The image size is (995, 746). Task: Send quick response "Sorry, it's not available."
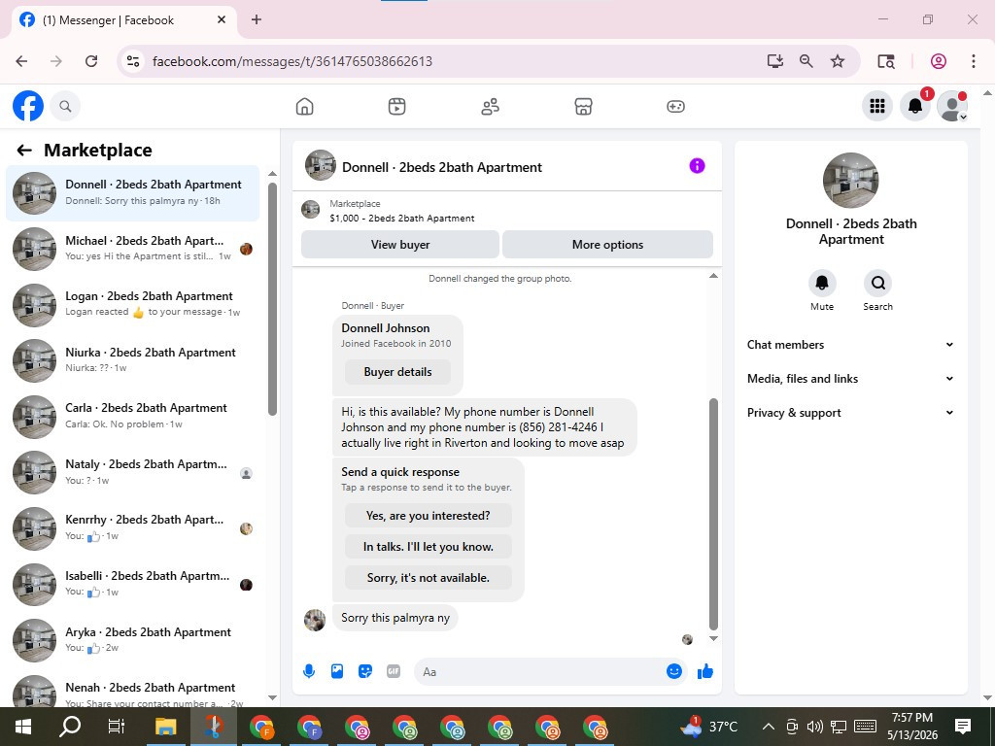pyautogui.click(x=429, y=578)
